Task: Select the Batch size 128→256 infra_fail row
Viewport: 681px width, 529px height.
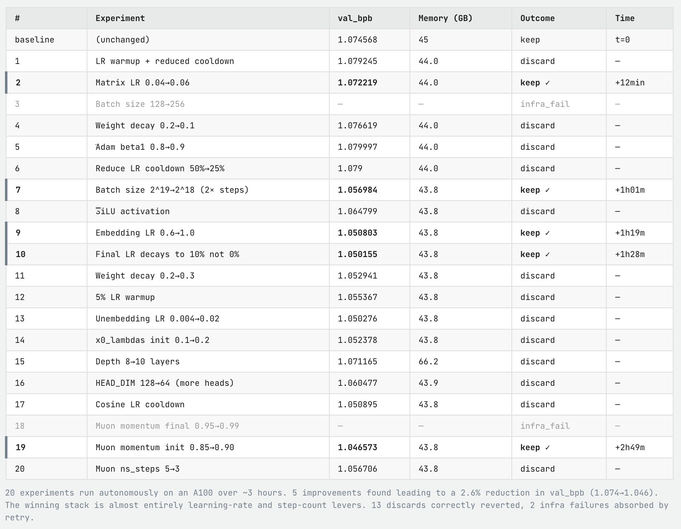Action: coord(339,104)
